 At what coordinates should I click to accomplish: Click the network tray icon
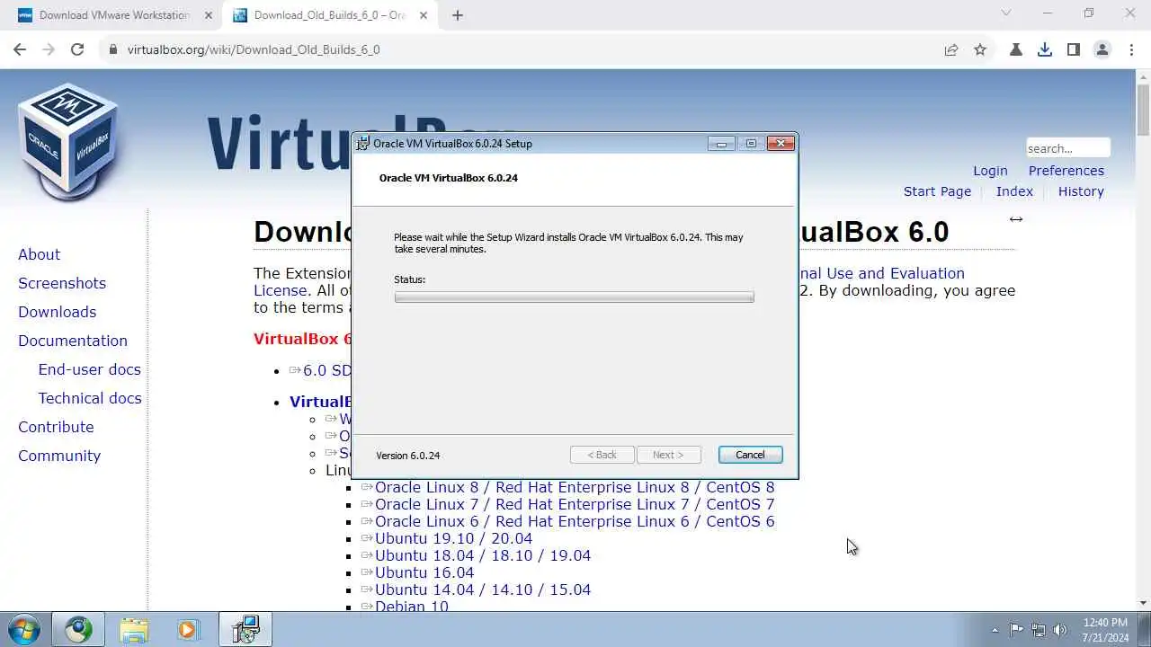1039,630
